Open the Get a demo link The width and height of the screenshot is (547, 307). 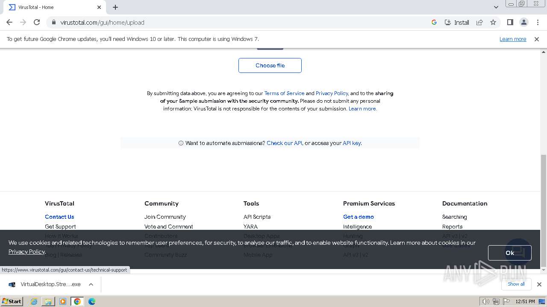358,217
